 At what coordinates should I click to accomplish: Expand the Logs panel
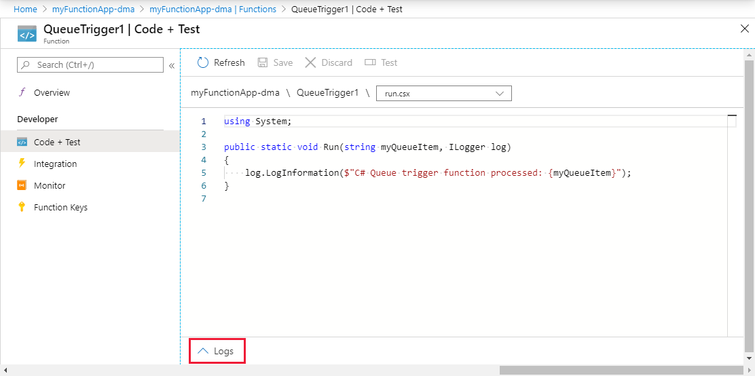[218, 351]
